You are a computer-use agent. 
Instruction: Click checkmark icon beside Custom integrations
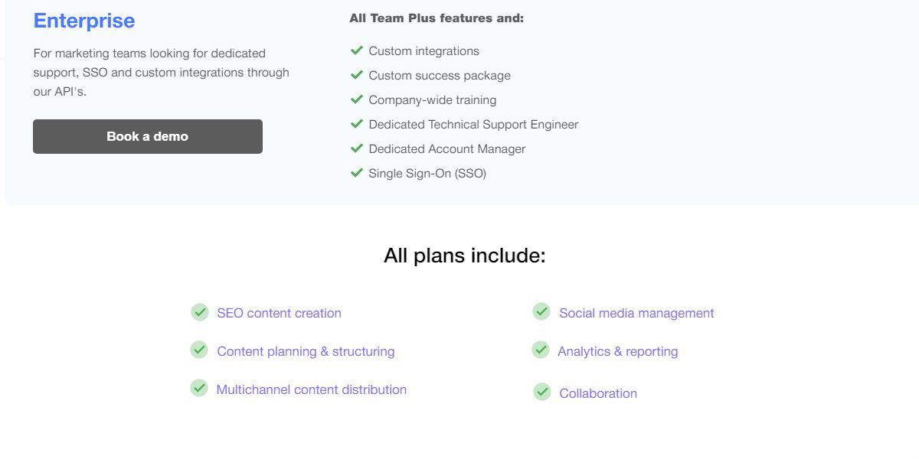[356, 50]
